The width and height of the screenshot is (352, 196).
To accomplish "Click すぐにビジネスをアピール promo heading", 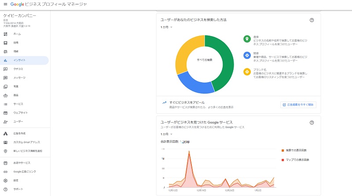I will pyautogui.click(x=187, y=102).
